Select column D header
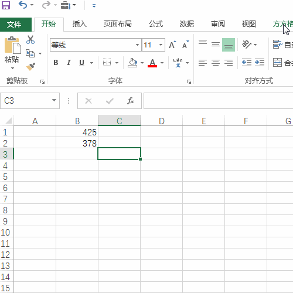The width and height of the screenshot is (293, 293). point(162,121)
